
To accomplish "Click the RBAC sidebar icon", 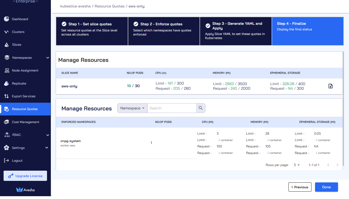I will (x=7, y=135).
